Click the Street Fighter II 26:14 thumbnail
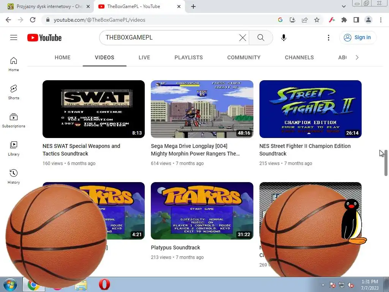 pyautogui.click(x=310, y=109)
